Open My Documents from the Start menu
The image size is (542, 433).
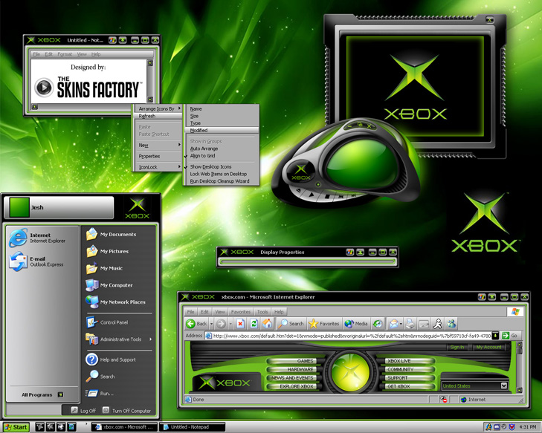click(111, 234)
